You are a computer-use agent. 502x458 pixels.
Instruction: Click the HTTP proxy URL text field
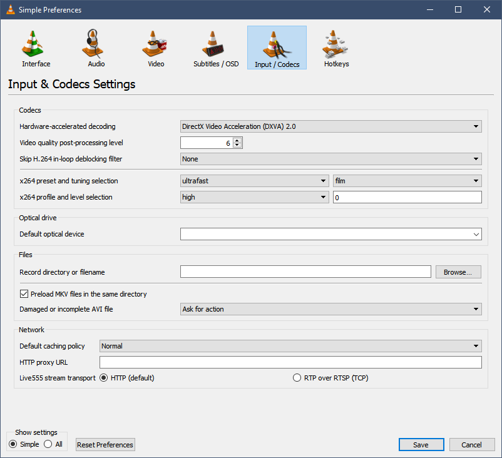point(290,362)
